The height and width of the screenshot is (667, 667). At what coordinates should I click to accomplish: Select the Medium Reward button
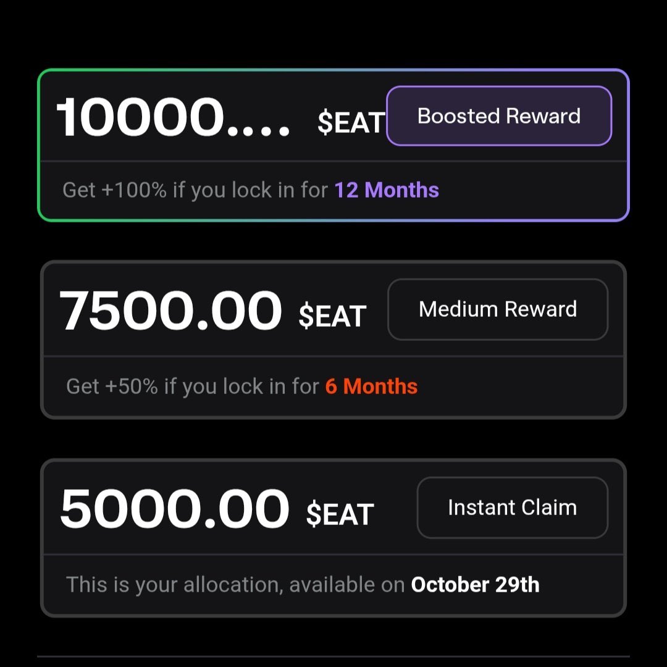click(x=498, y=309)
